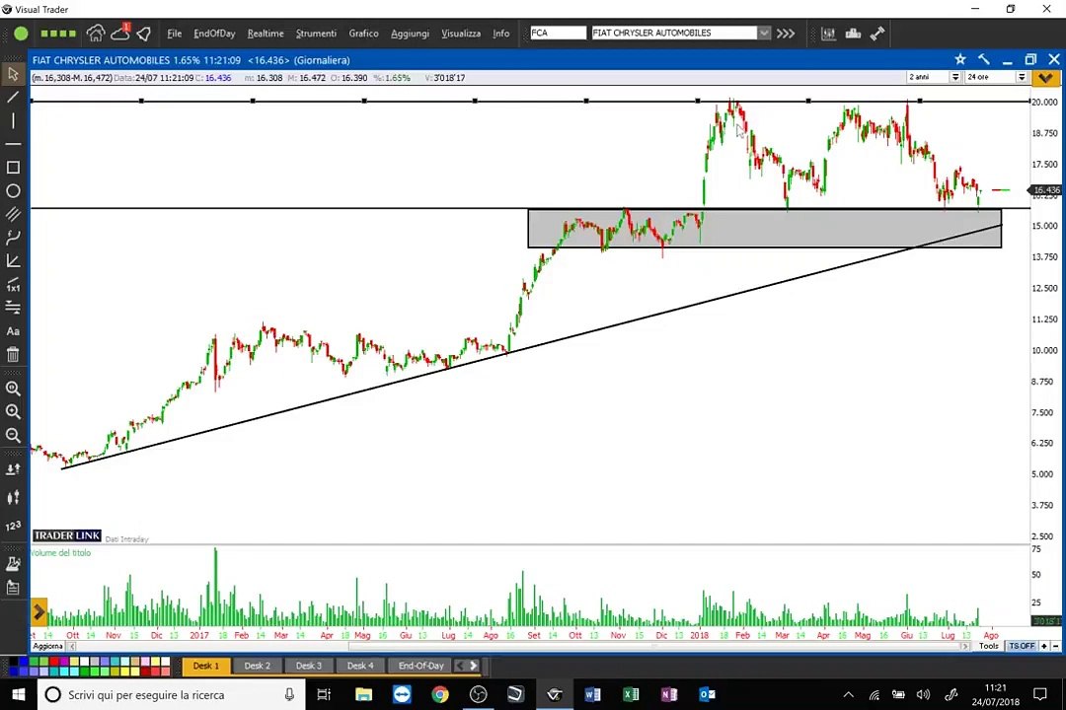Expand the orange chevron panel top right
This screenshot has height=710, width=1066.
tap(1045, 78)
